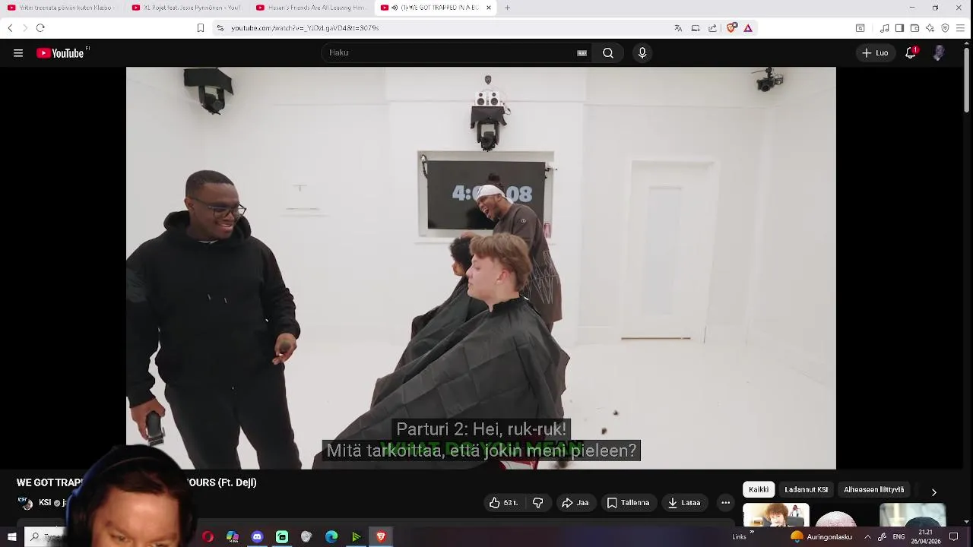Open Brave Rewards triangle icon
Viewport: 973px width, 547px height.
(748, 28)
